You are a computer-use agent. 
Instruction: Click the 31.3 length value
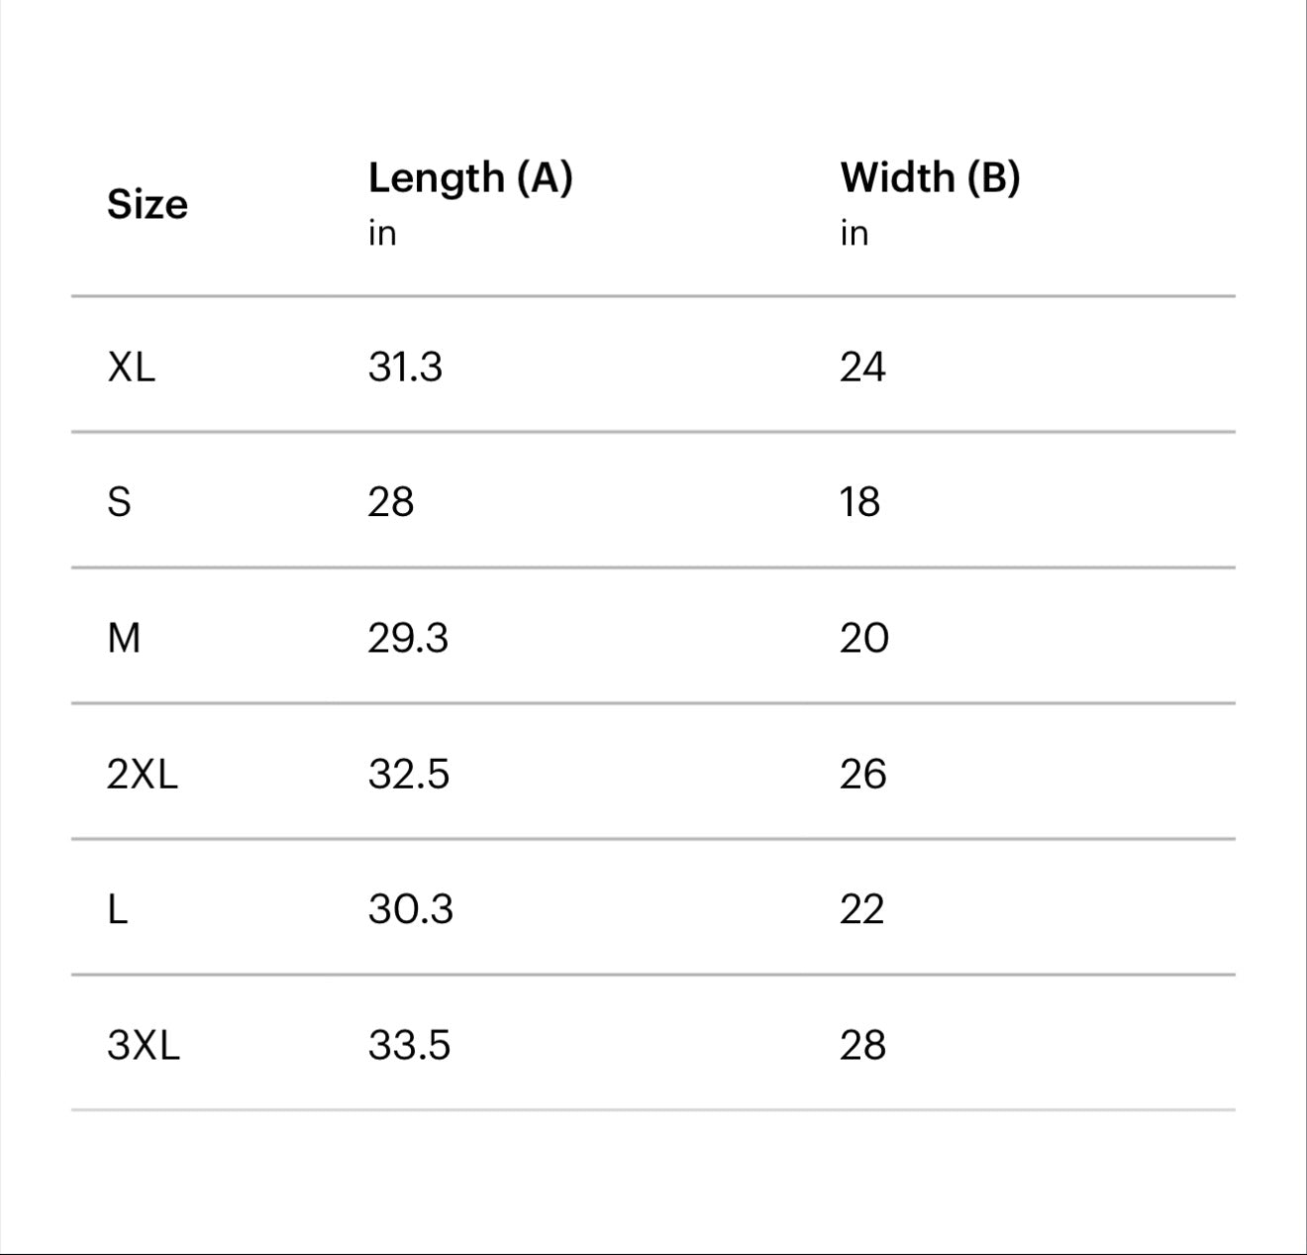tap(405, 367)
